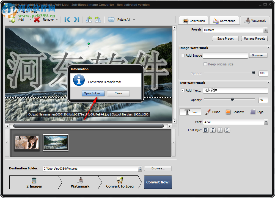
Task: Select the waterfall image thumbnail
Action: [55, 142]
